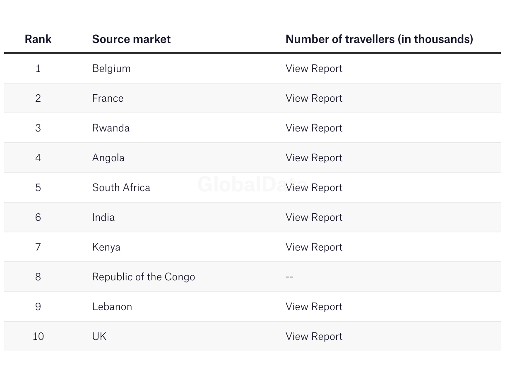Open View Report link for France
The height and width of the screenshot is (368, 505).
314,98
